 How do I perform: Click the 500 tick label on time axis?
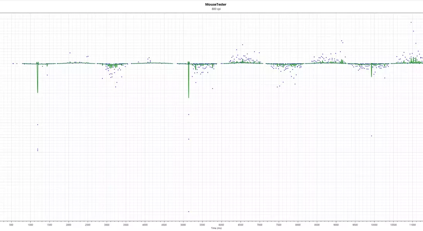(x=11, y=224)
